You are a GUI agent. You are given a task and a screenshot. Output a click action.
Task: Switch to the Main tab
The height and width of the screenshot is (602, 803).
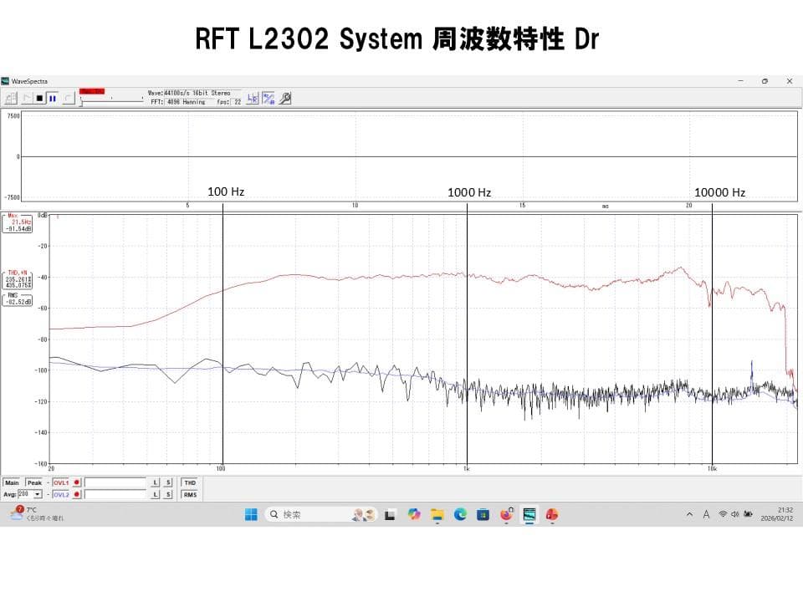click(12, 482)
